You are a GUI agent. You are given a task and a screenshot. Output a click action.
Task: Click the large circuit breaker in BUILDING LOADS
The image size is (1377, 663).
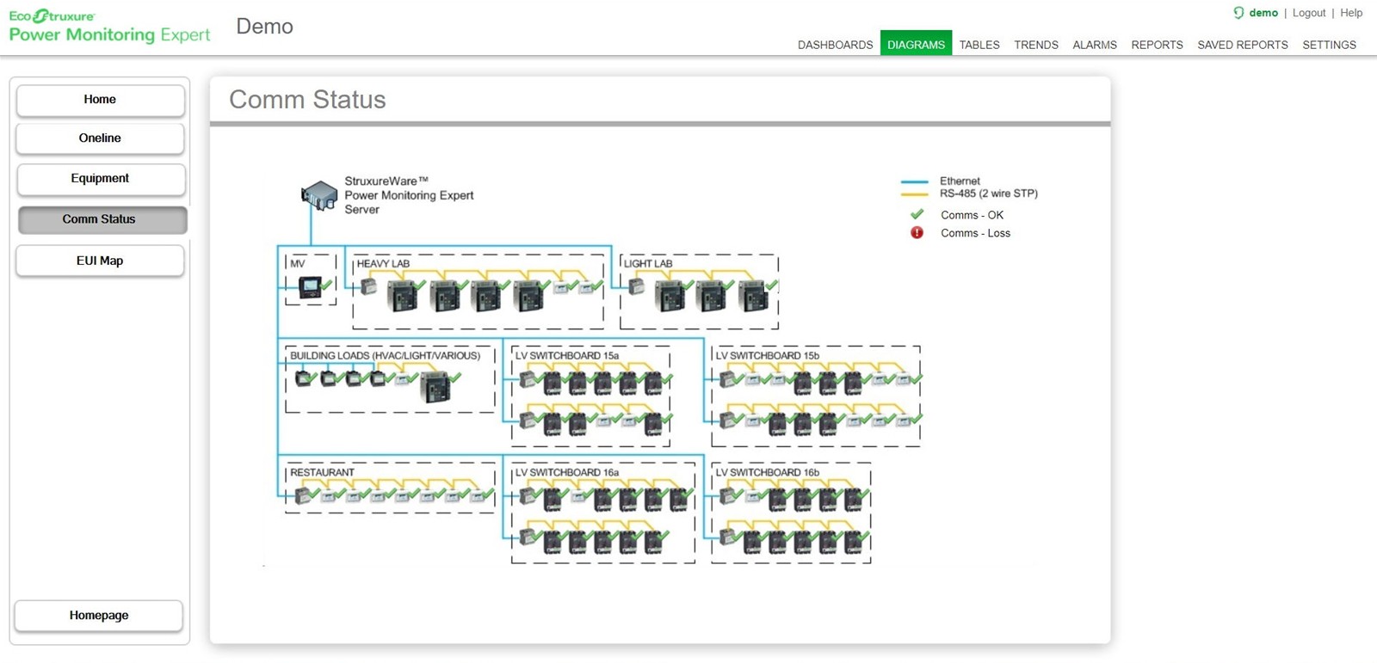click(x=435, y=388)
